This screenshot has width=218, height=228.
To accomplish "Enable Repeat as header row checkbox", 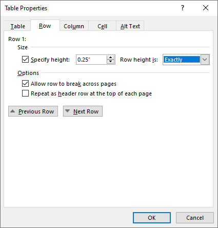I will pyautogui.click(x=25, y=93).
